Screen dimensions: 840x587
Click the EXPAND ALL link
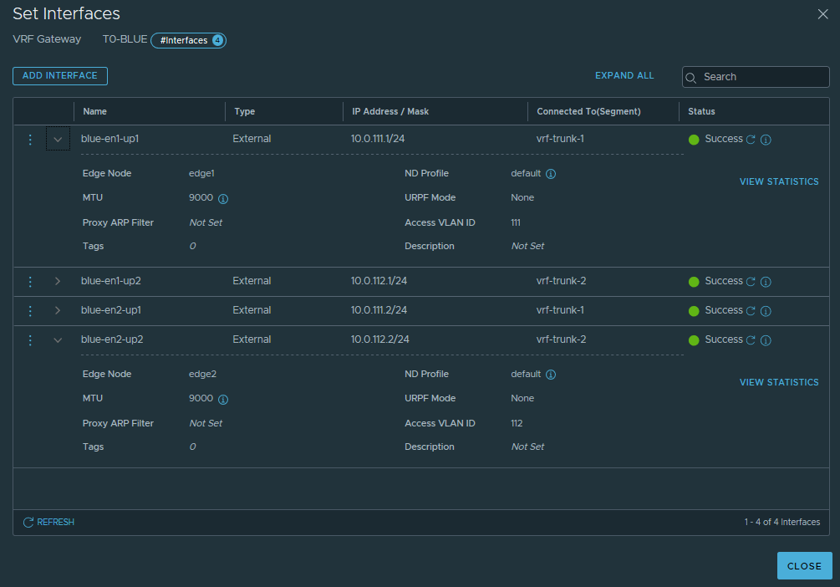[x=624, y=75]
